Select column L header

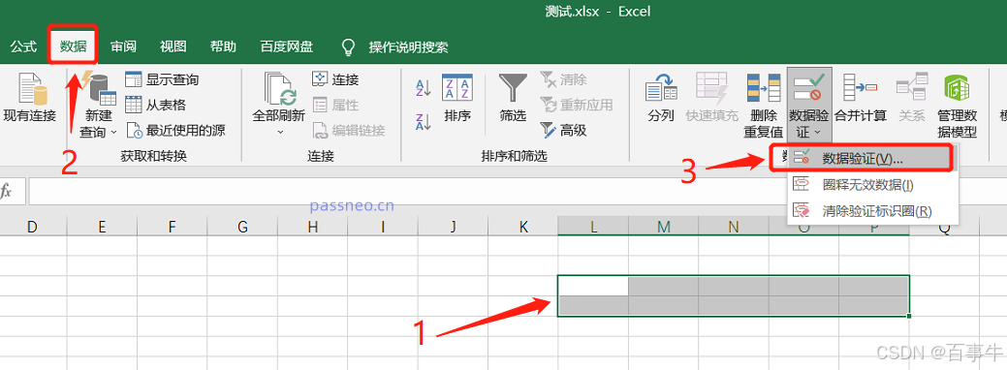coord(593,226)
